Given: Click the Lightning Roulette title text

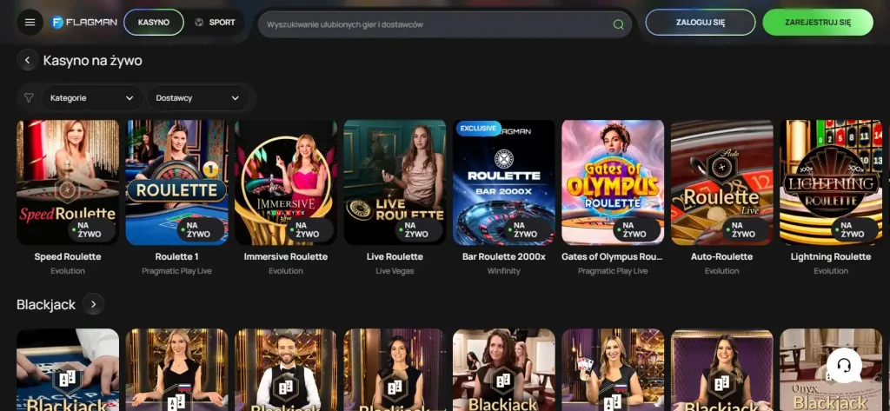Looking at the screenshot, I should [x=830, y=256].
